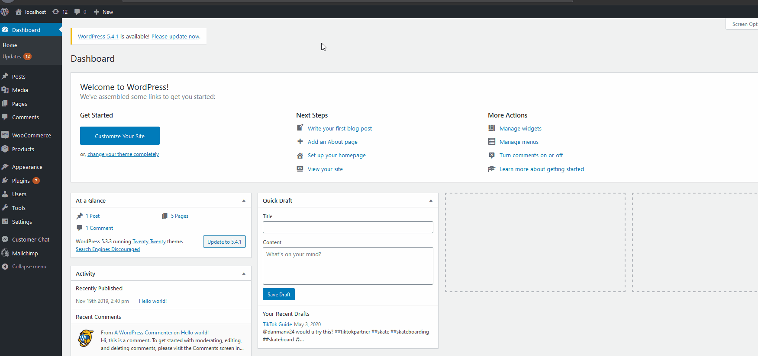Click the house icon beside Set up your homepage
758x356 pixels.
(300, 155)
